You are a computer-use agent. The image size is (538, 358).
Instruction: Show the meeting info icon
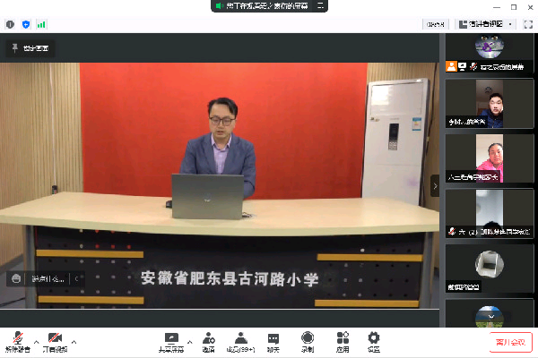(x=10, y=24)
